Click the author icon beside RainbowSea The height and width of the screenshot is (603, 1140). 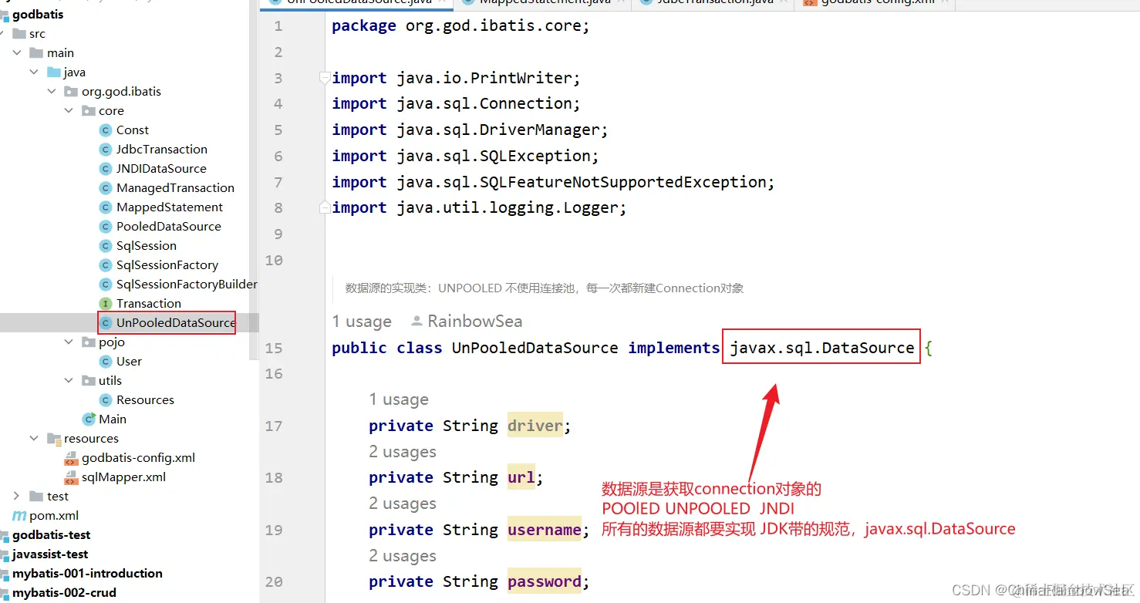(417, 321)
